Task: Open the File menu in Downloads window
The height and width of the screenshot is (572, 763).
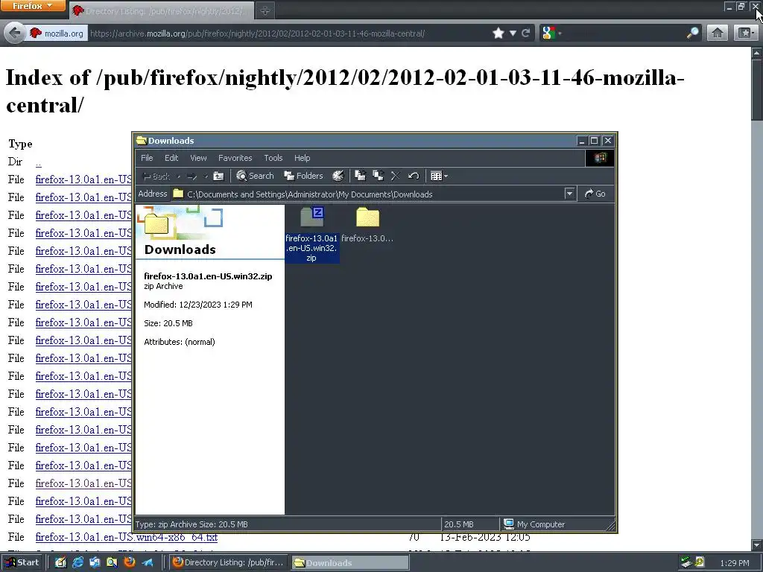Action: (147, 158)
